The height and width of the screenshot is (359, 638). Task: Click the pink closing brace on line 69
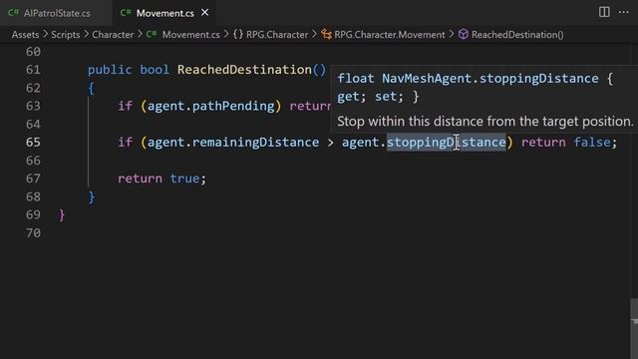pos(62,215)
